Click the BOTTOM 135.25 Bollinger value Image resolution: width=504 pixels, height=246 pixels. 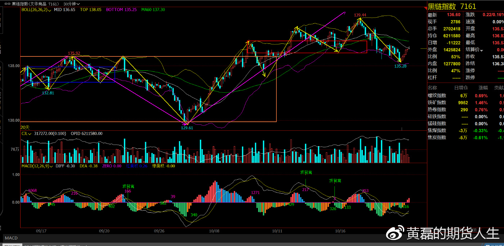121,10
